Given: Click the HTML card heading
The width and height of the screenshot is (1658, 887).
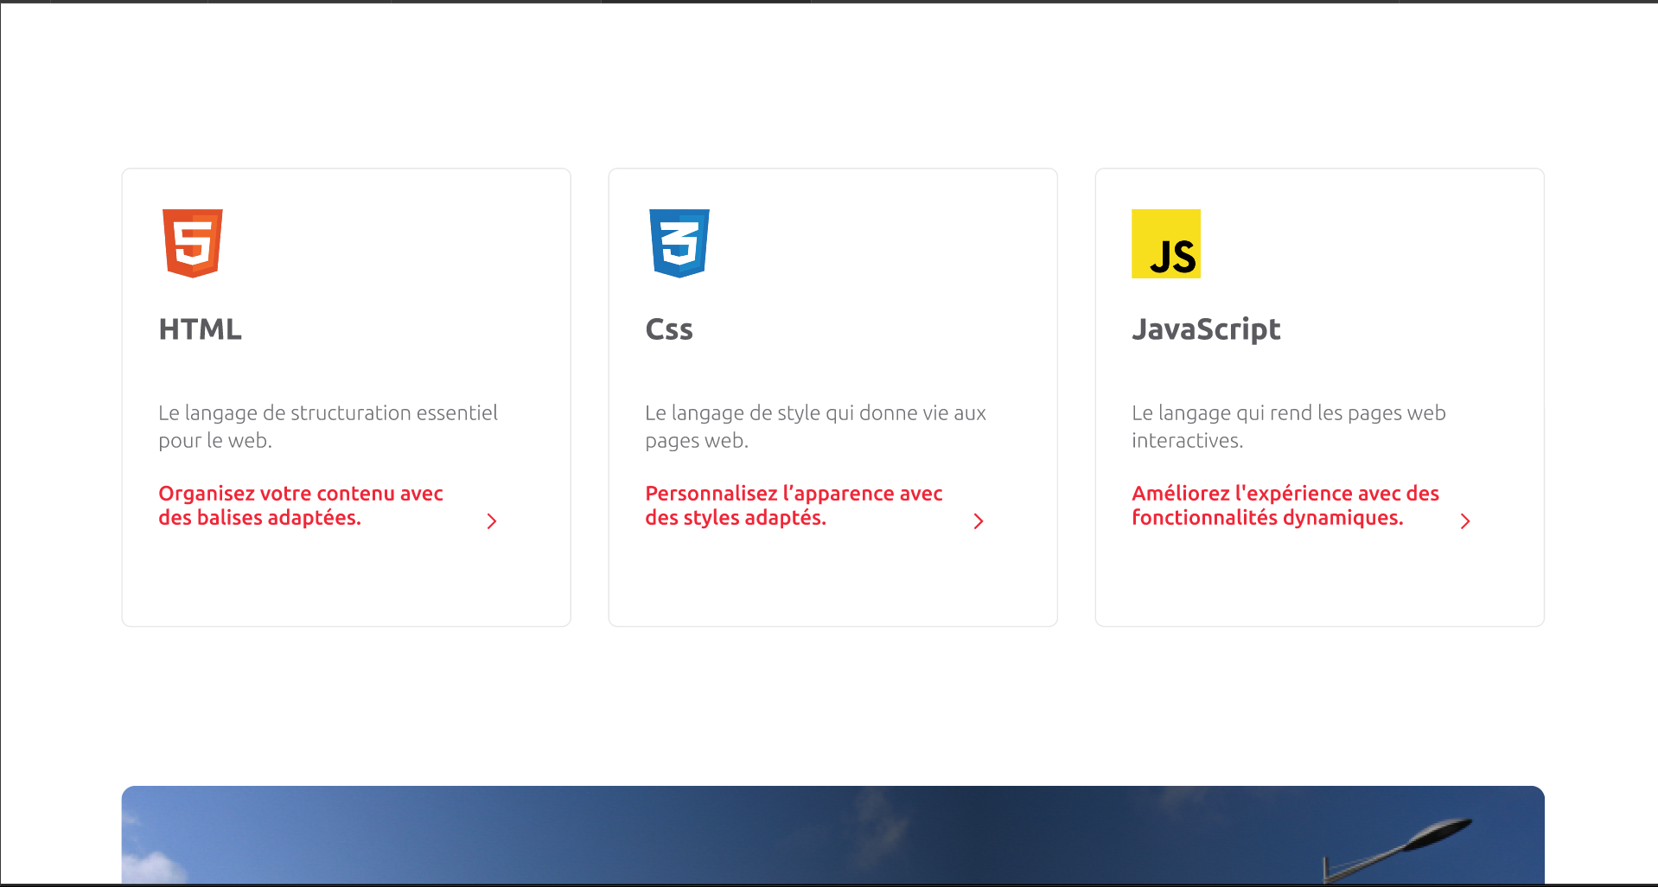Looking at the screenshot, I should point(201,329).
